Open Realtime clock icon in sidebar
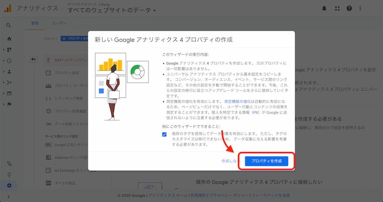 click(9, 61)
